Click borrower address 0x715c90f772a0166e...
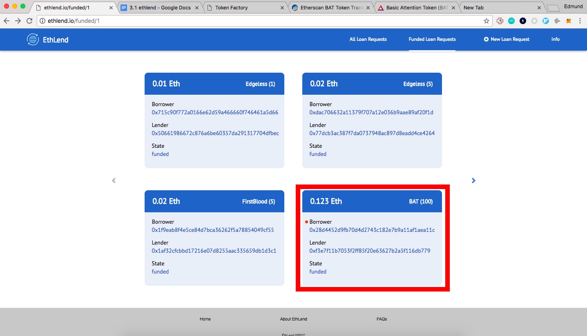This screenshot has width=587, height=336. [x=215, y=112]
